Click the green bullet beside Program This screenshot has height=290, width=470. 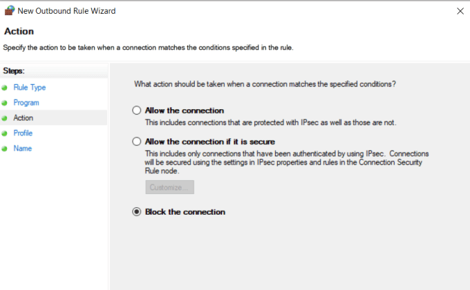click(x=5, y=103)
